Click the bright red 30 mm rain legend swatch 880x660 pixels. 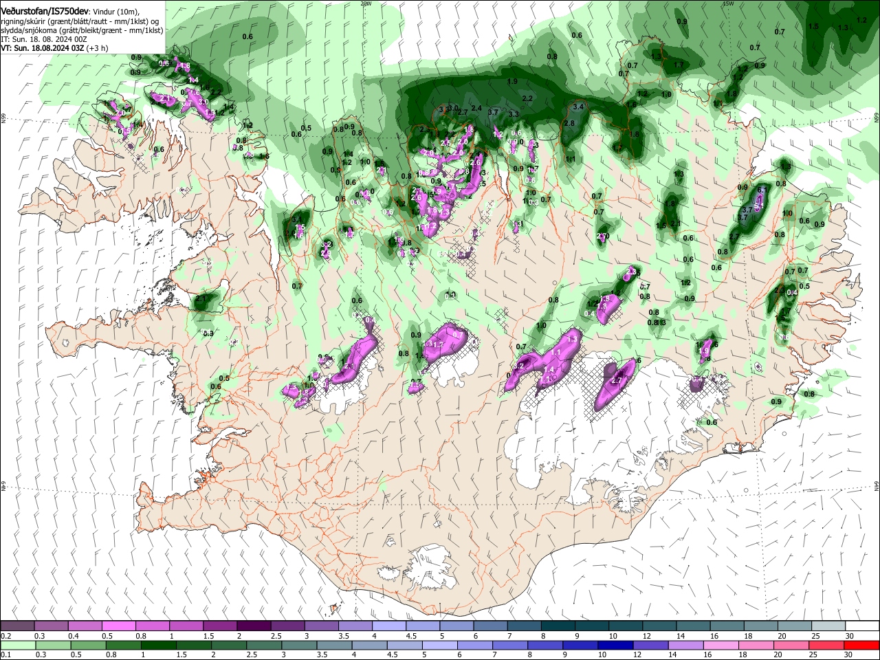click(x=861, y=645)
